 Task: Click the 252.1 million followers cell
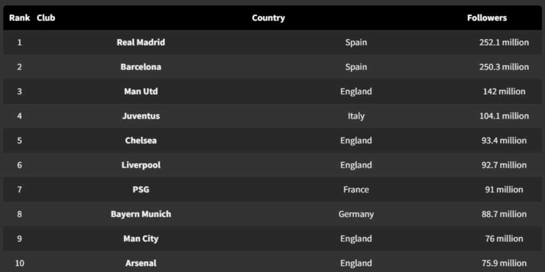503,42
